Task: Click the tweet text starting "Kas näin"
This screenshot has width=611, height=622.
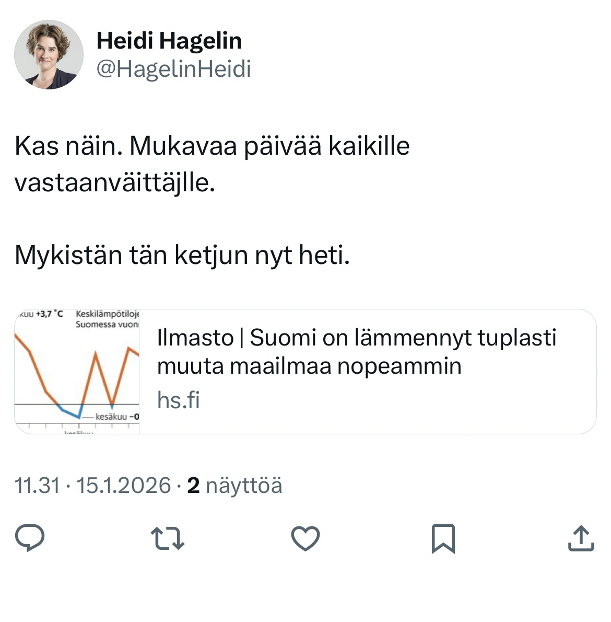Action: tap(212, 146)
